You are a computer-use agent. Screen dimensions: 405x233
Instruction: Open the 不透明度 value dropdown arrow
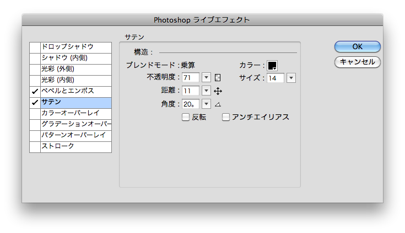tap(207, 78)
